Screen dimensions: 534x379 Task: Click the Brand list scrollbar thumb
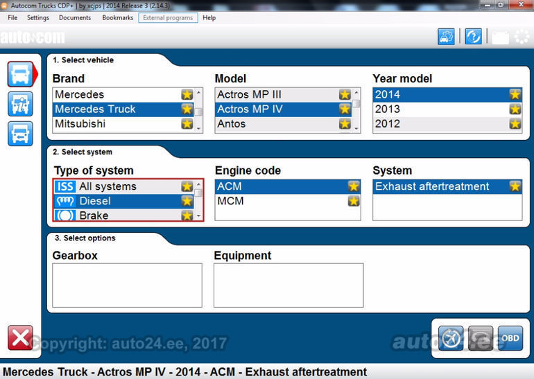pos(198,112)
